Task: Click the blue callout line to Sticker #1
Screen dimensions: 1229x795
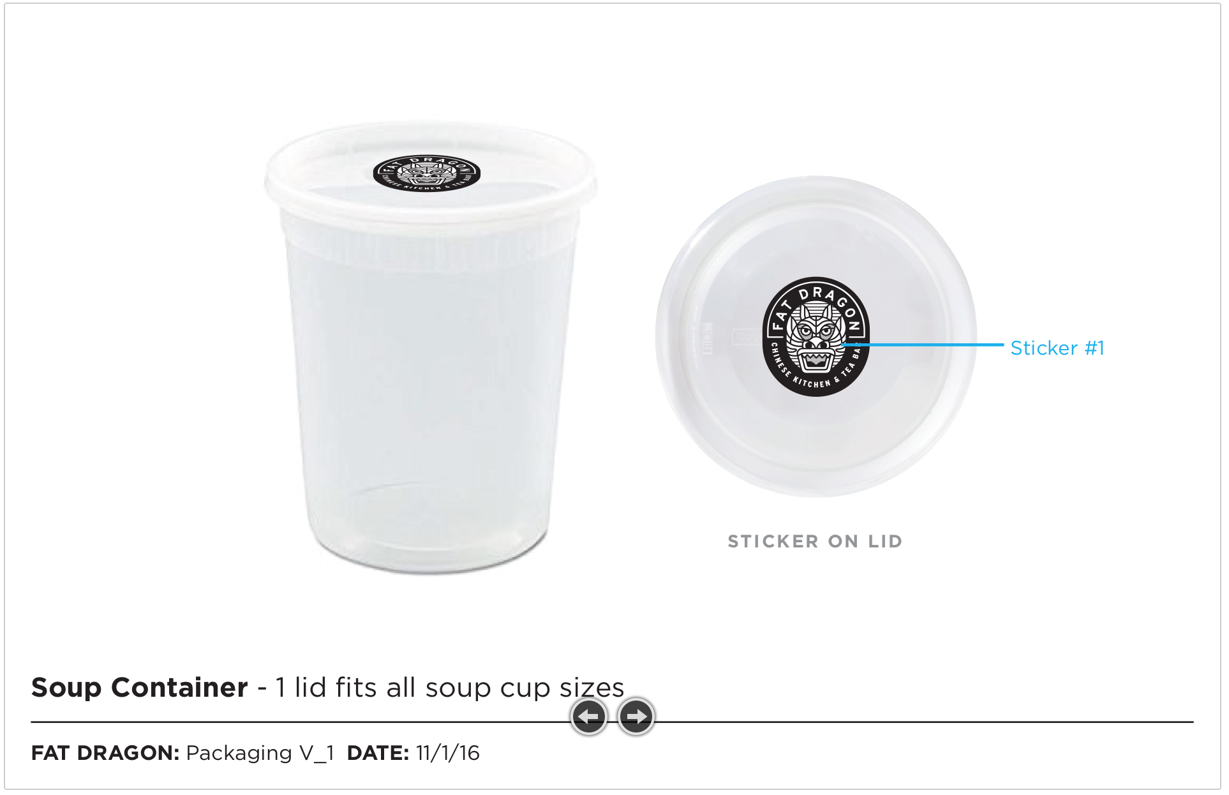Action: pos(923,345)
